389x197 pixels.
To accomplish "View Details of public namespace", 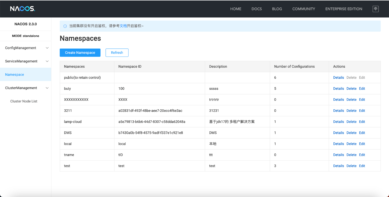I will pos(338,78).
